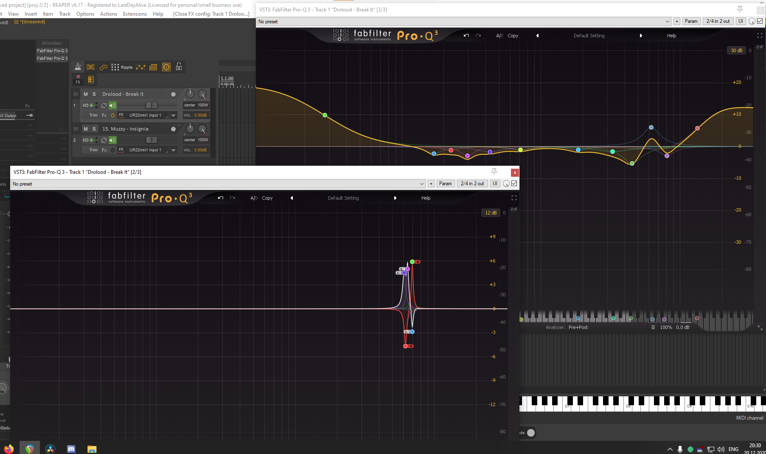Click UI button in upper Pro-Q 3 window

click(x=741, y=21)
